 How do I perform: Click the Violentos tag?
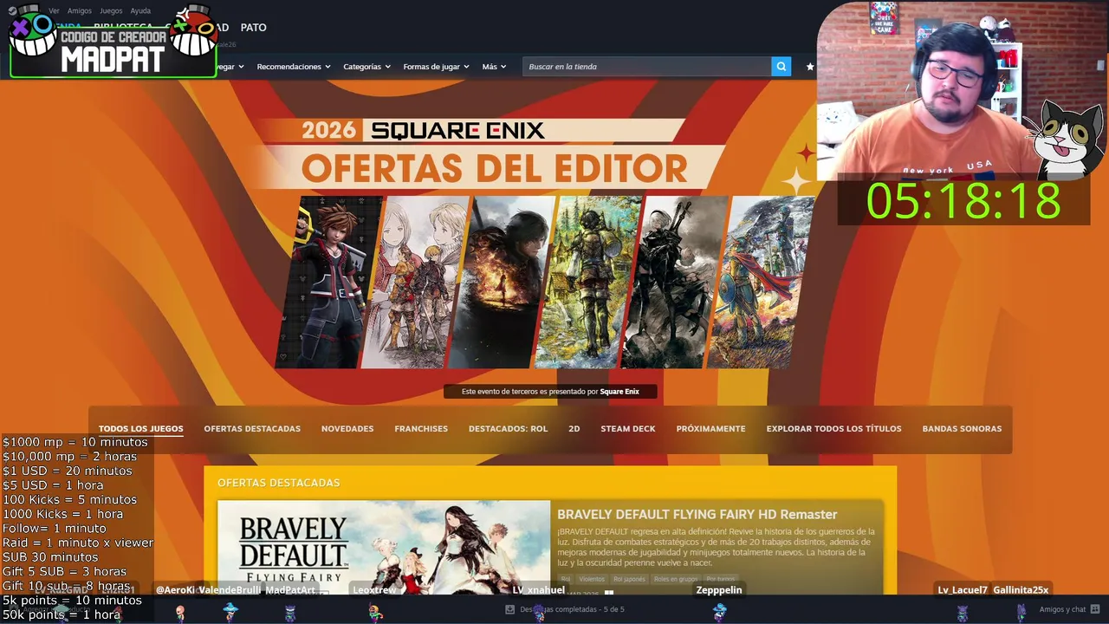click(592, 579)
